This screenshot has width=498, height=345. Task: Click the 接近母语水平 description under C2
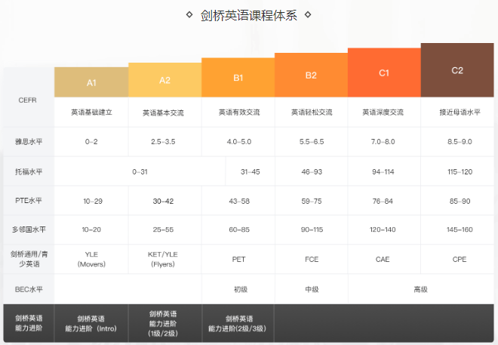pyautogui.click(x=460, y=112)
